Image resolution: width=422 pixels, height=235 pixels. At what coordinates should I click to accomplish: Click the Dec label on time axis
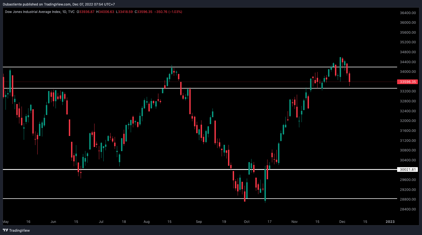(x=342, y=222)
